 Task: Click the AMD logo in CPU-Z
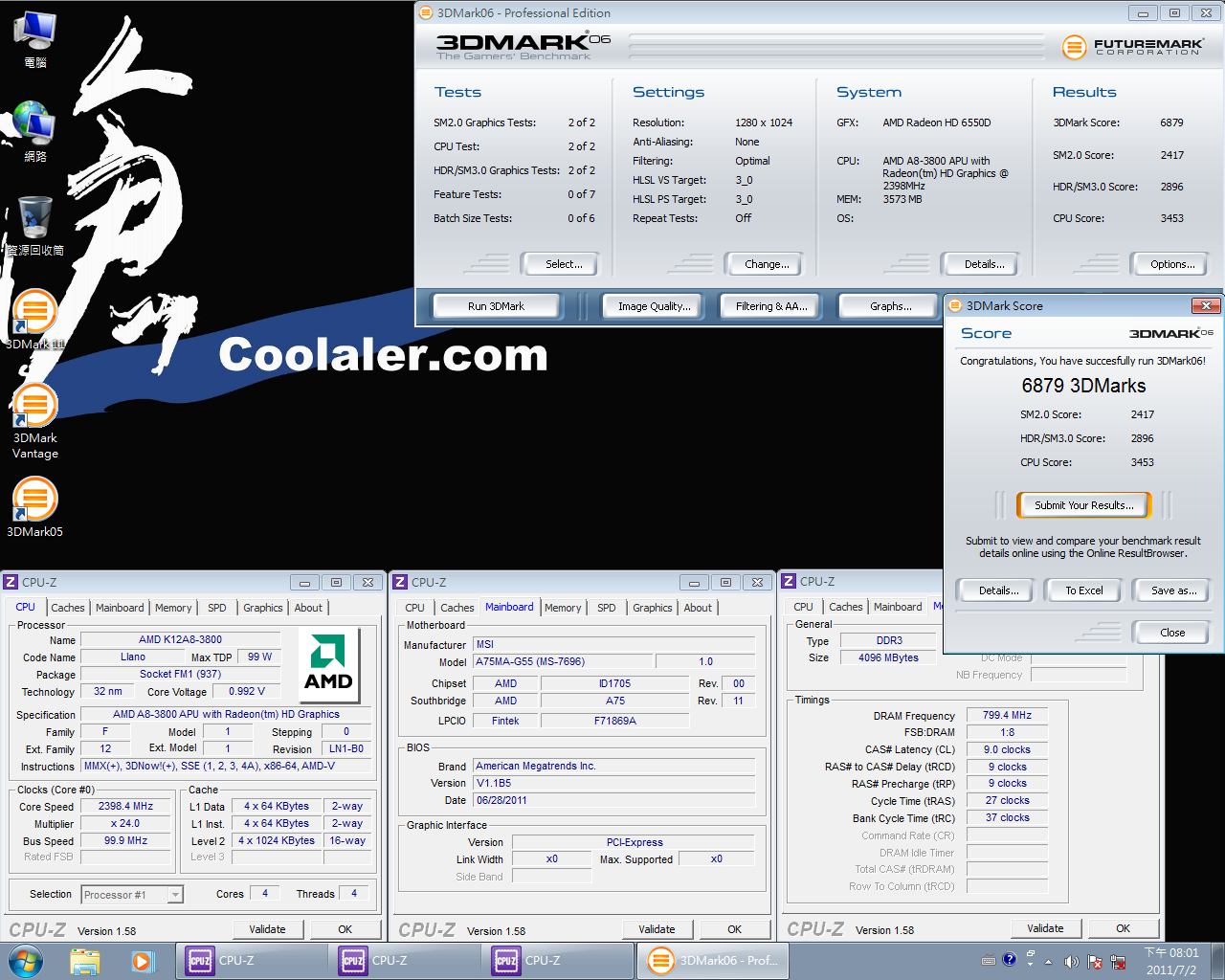click(328, 663)
